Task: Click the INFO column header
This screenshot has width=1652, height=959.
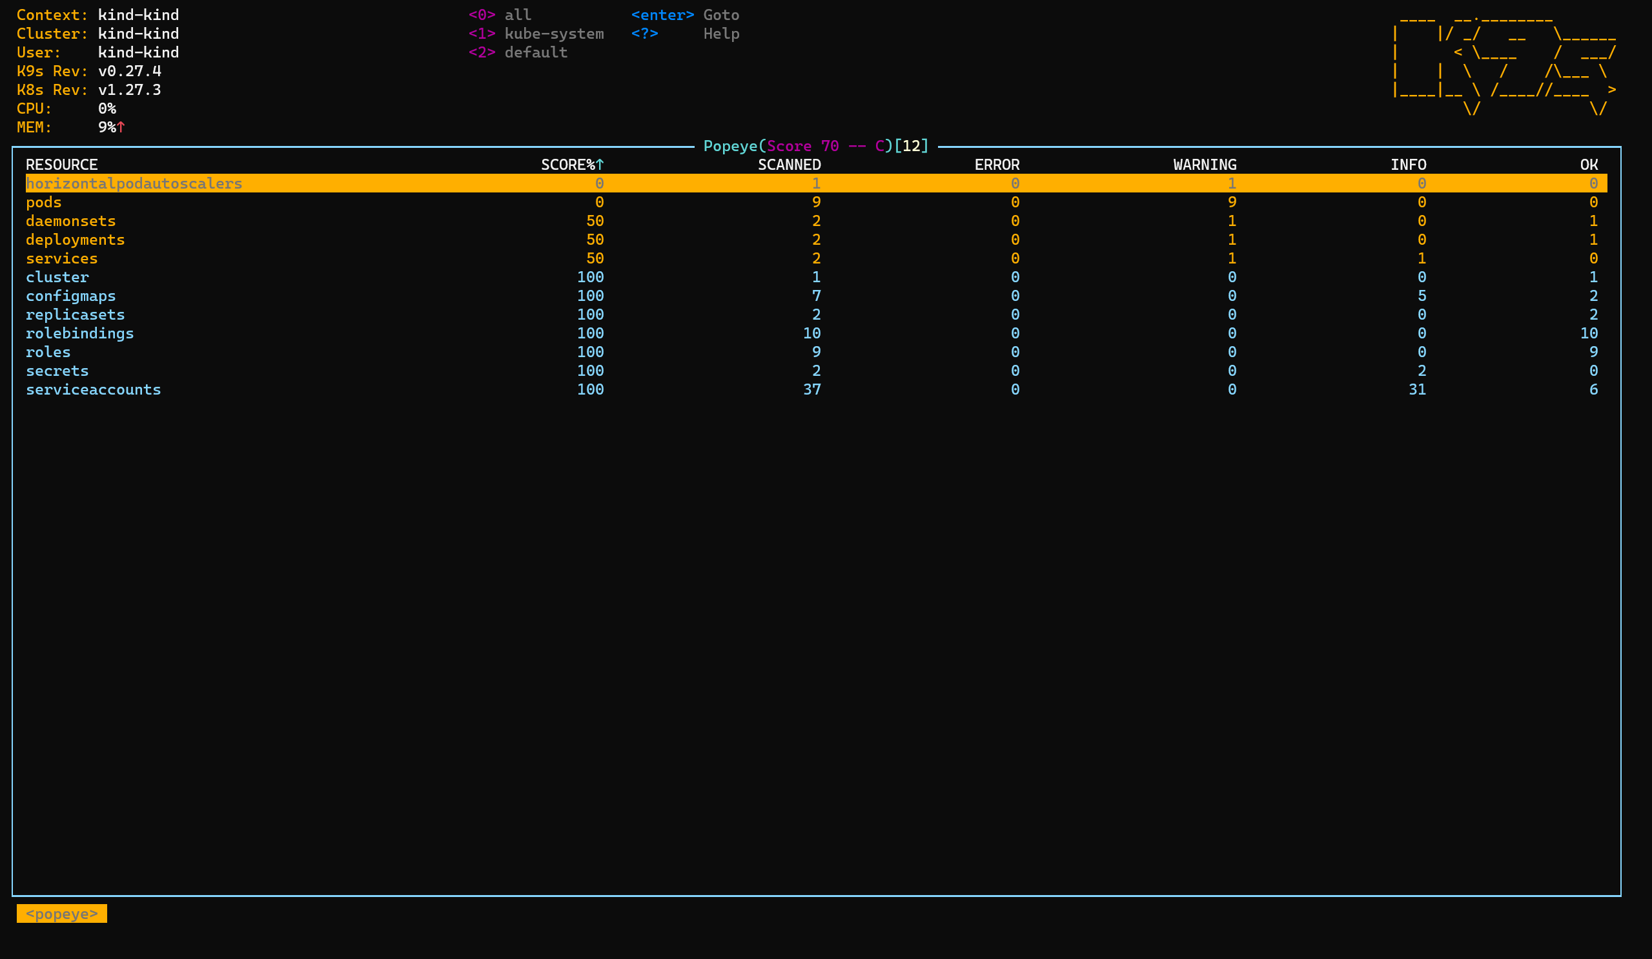Action: point(1407,165)
